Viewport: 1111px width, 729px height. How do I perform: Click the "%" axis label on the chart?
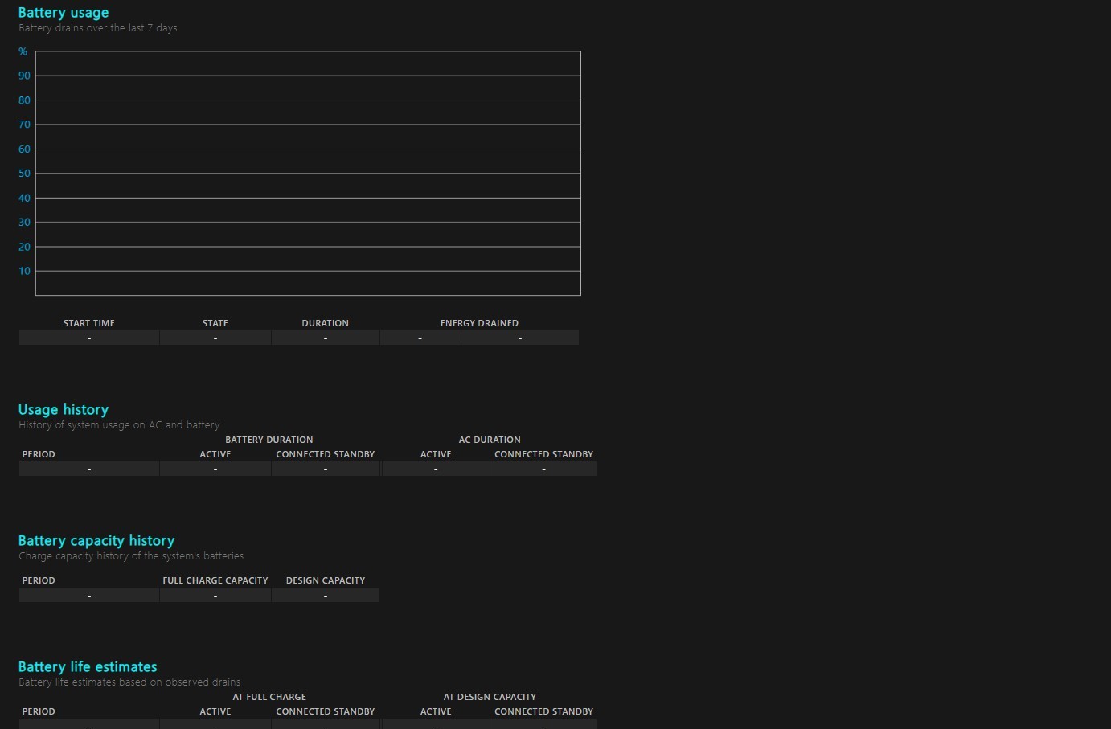(x=23, y=51)
